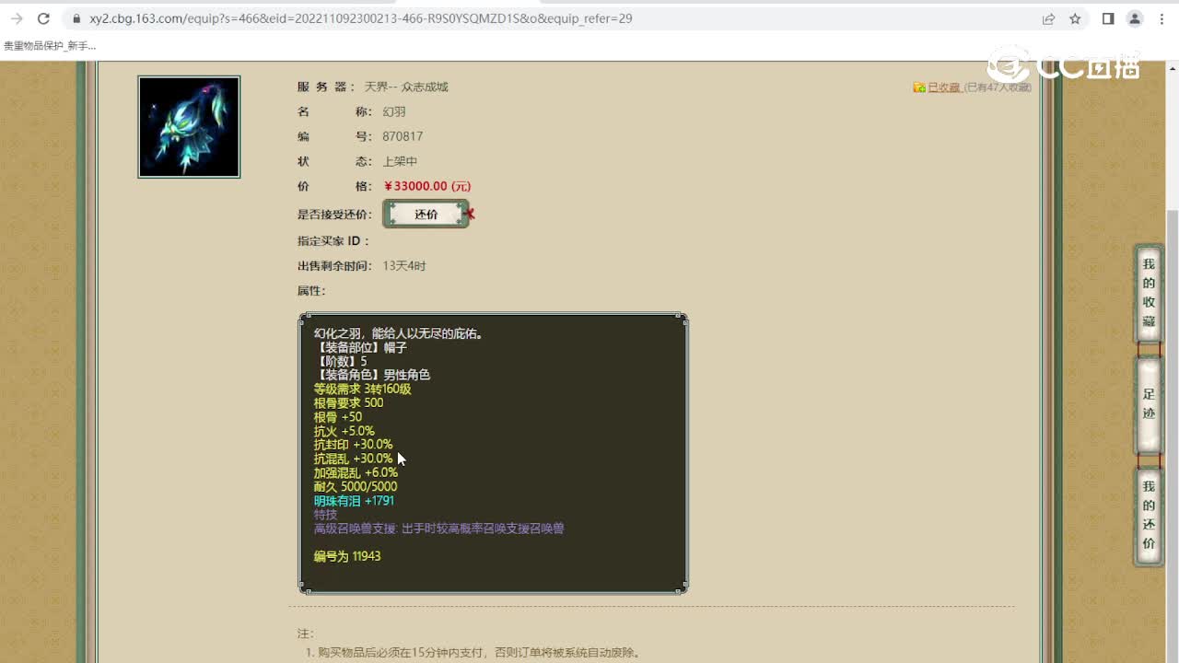Image resolution: width=1179 pixels, height=663 pixels.
Task: Click the server name 天界--众志成城
Action: [406, 87]
